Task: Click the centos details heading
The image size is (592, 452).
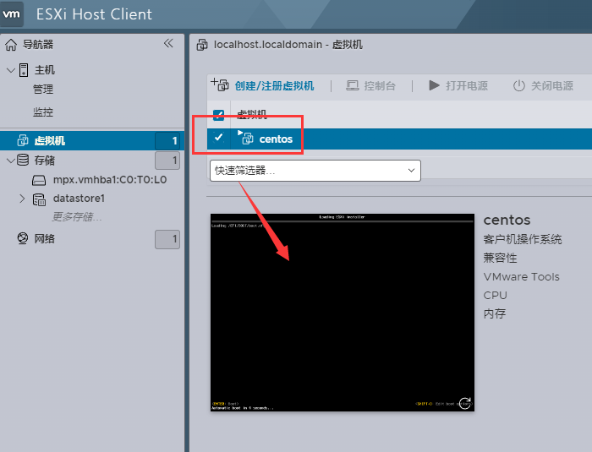Action: coord(507,220)
